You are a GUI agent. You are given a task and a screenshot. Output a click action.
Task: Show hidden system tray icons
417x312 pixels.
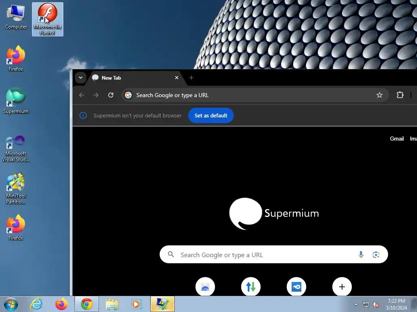[356, 304]
